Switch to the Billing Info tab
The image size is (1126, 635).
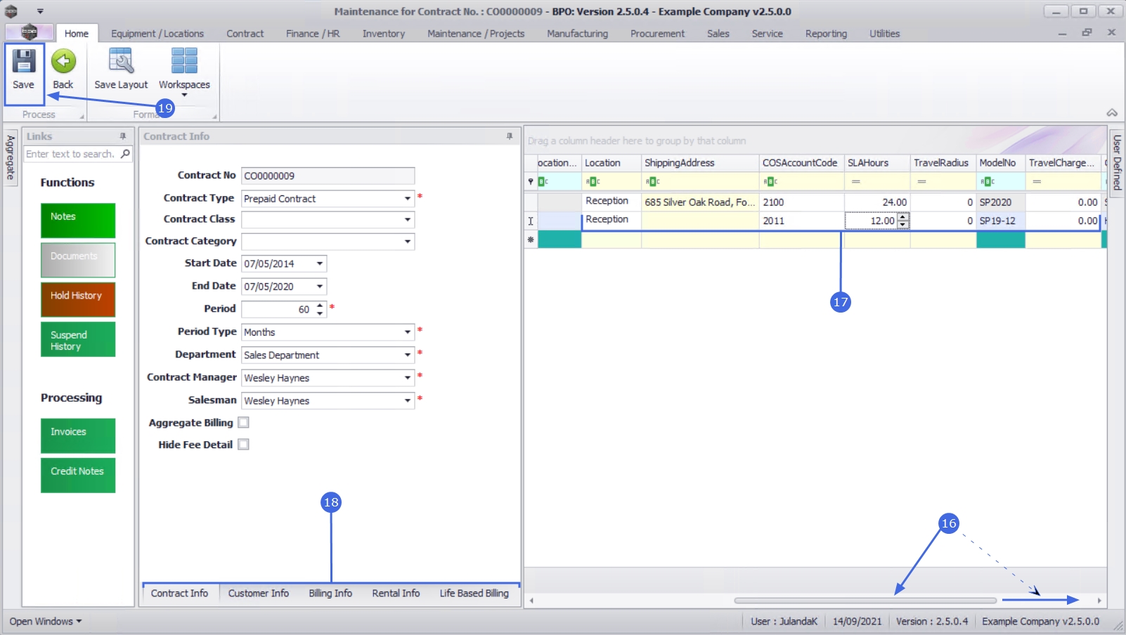click(x=330, y=594)
